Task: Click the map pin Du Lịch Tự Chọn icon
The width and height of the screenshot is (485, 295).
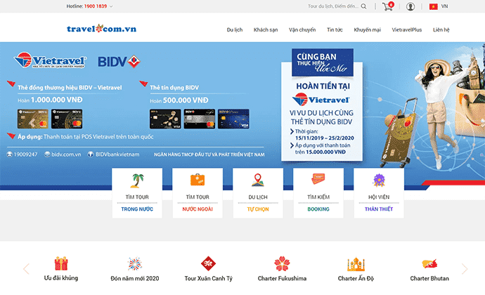Action: click(x=258, y=180)
